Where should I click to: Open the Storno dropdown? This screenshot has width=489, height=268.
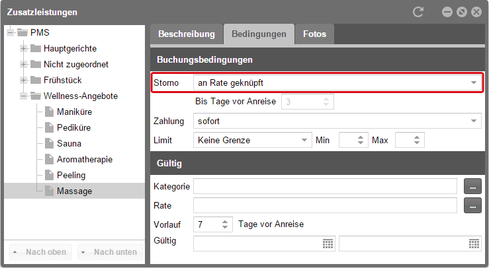tap(337, 83)
